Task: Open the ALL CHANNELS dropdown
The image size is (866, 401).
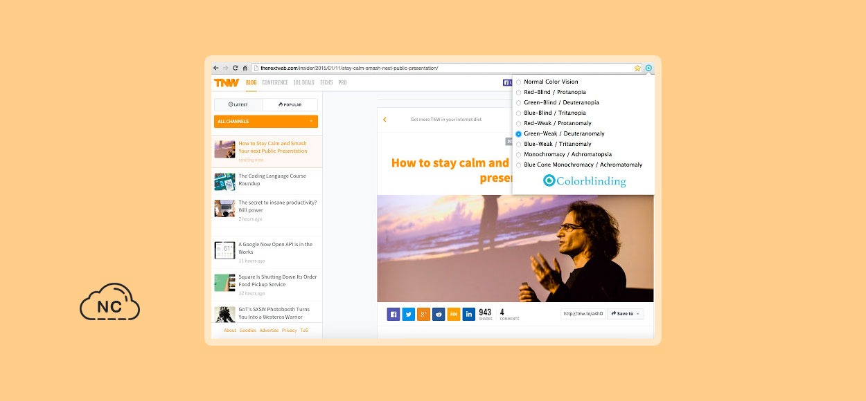Action: tap(266, 122)
